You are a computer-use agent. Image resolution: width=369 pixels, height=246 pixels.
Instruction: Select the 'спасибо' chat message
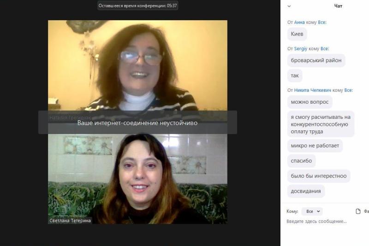301,161
